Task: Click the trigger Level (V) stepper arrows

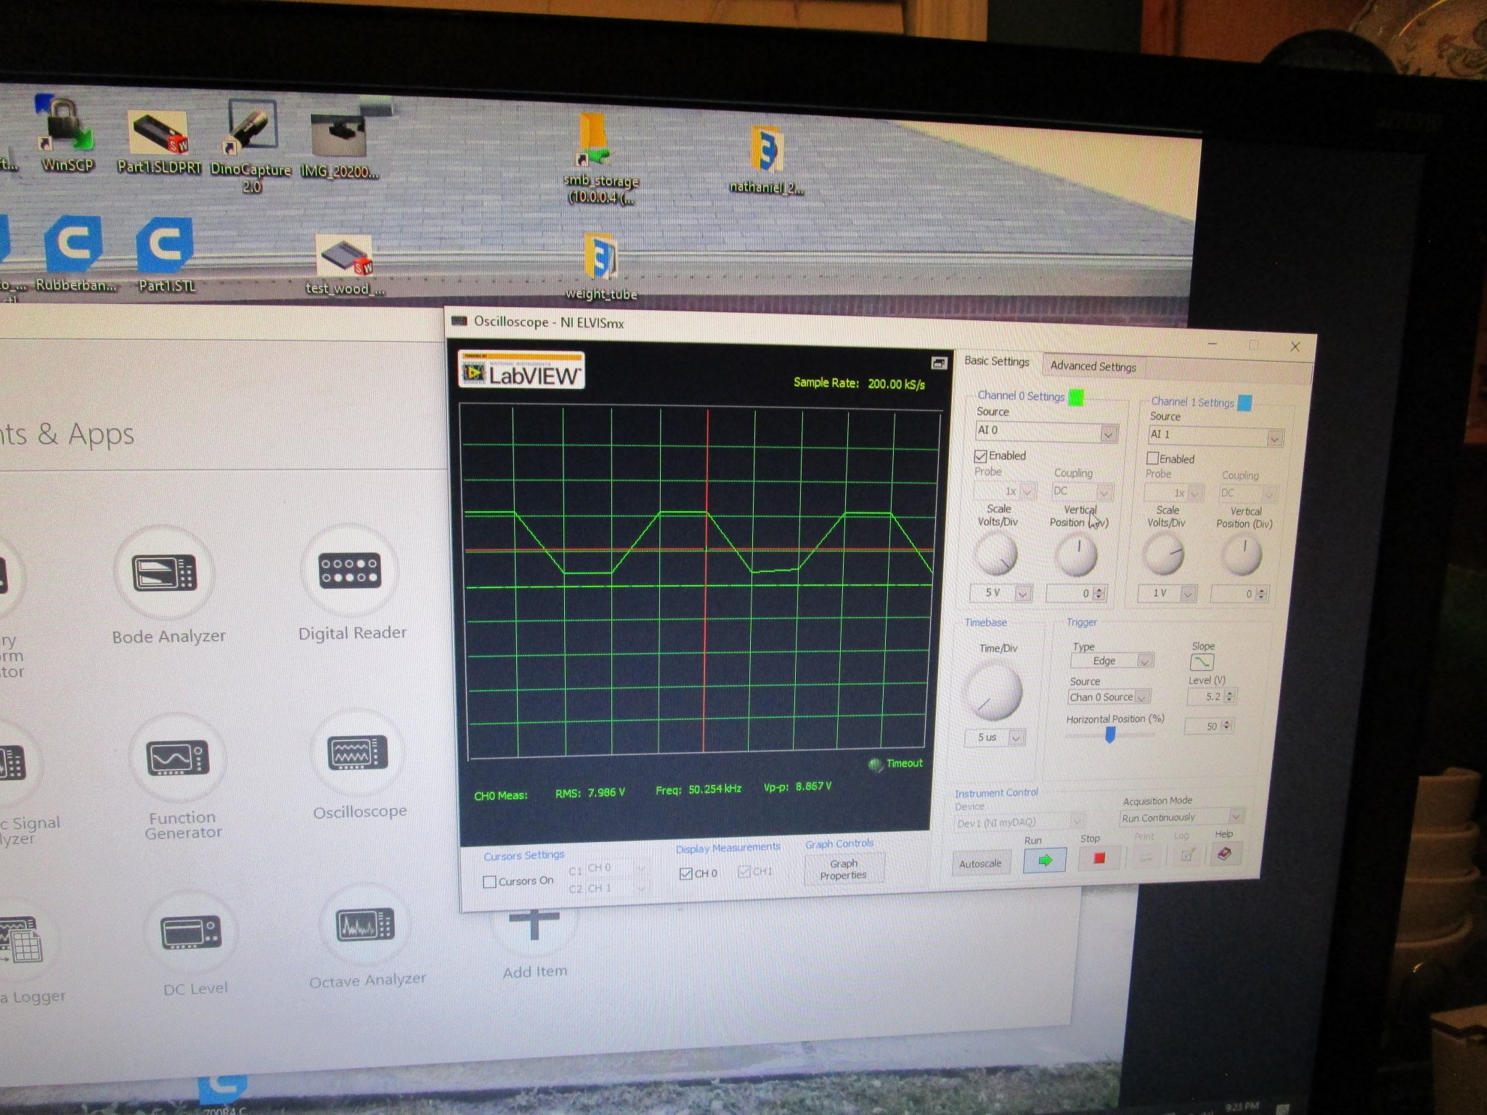Action: tap(1229, 697)
